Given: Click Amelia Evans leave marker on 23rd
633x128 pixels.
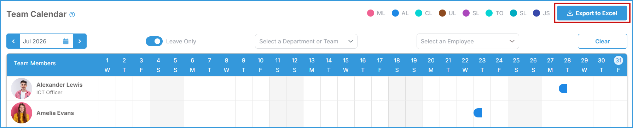Looking at the screenshot, I should pos(478,113).
